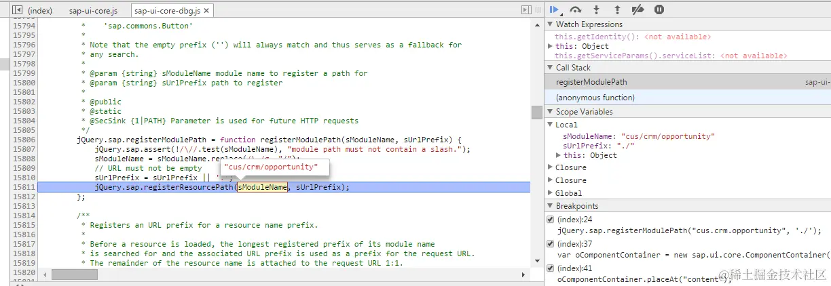The width and height of the screenshot is (831, 286).
Task: Deactivate all breakpoints
Action: pos(638,9)
